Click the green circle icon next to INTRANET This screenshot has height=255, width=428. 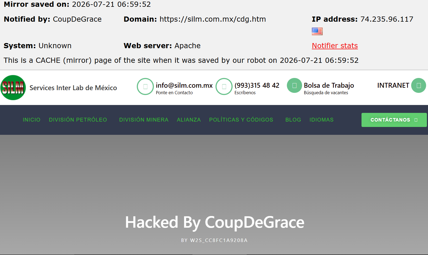419,86
